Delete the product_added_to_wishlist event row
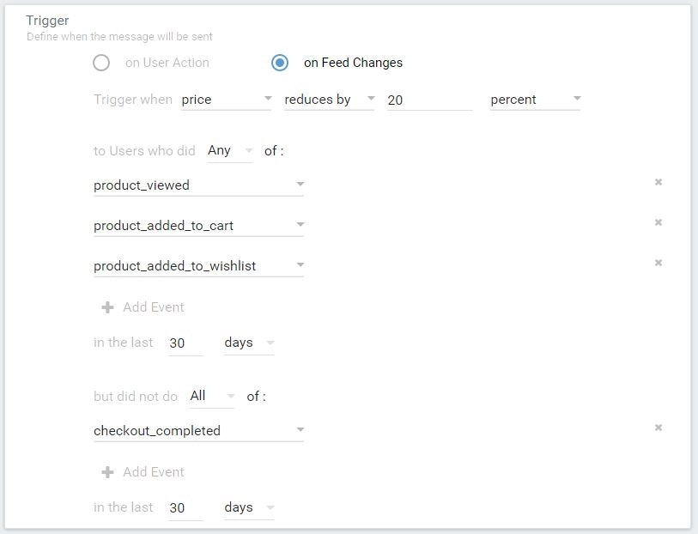The image size is (698, 534). click(659, 263)
